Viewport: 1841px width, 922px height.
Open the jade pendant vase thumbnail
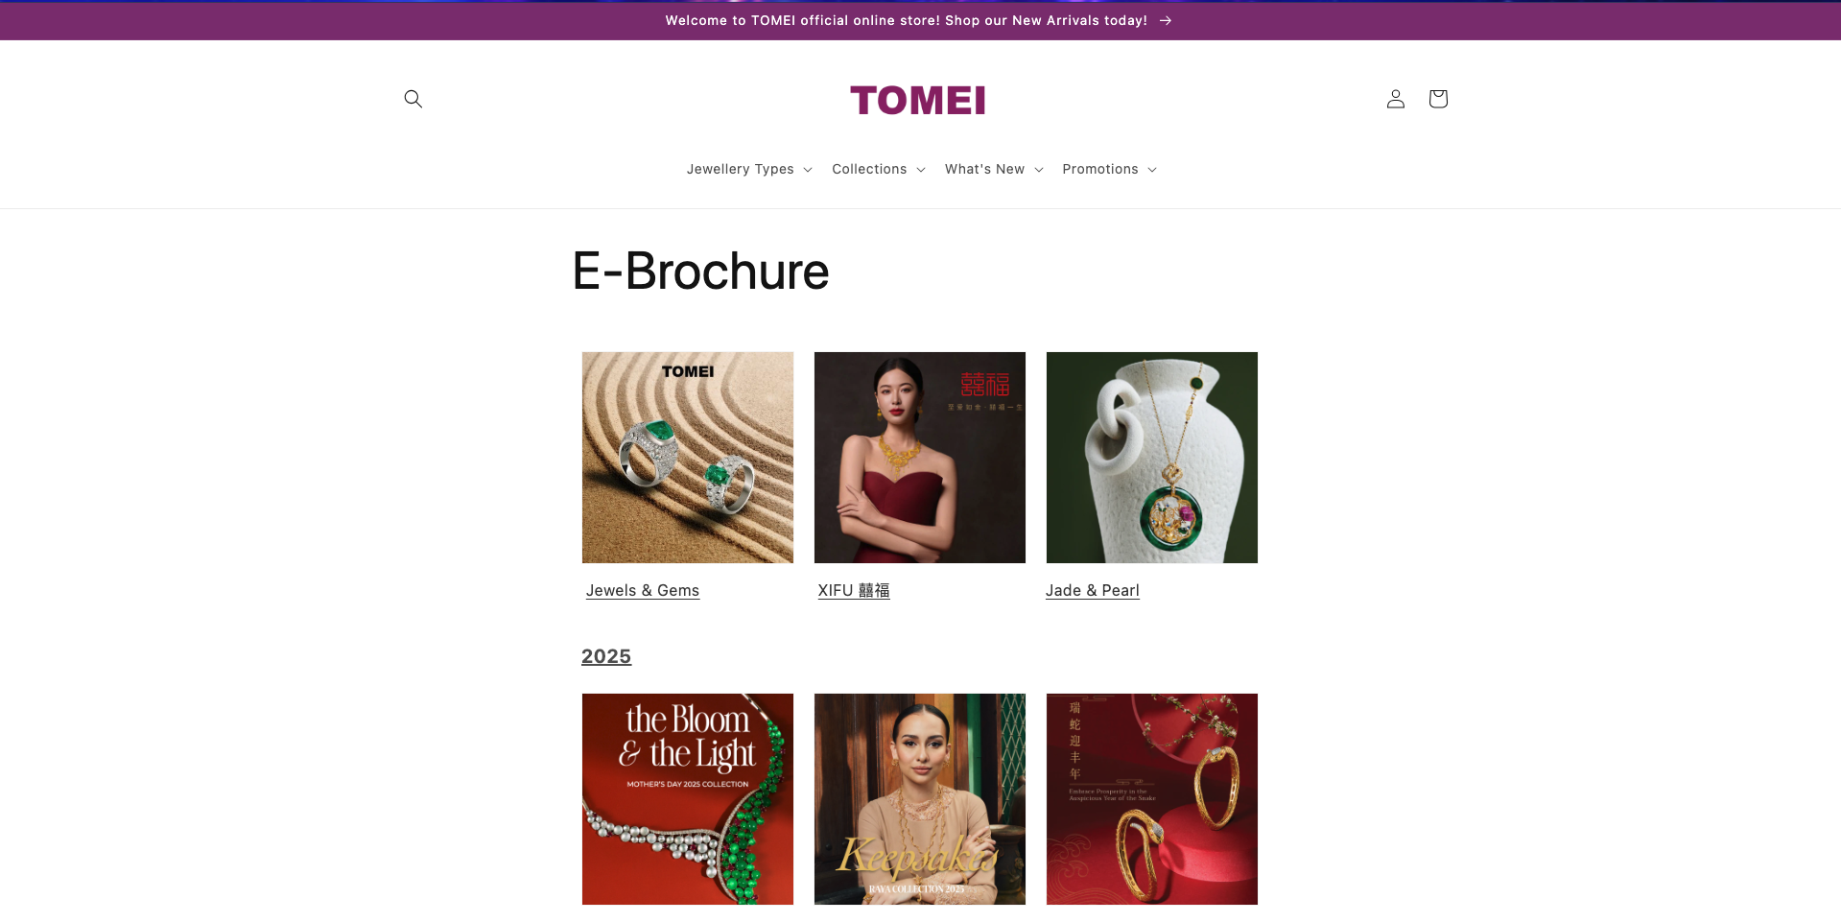[1152, 458]
